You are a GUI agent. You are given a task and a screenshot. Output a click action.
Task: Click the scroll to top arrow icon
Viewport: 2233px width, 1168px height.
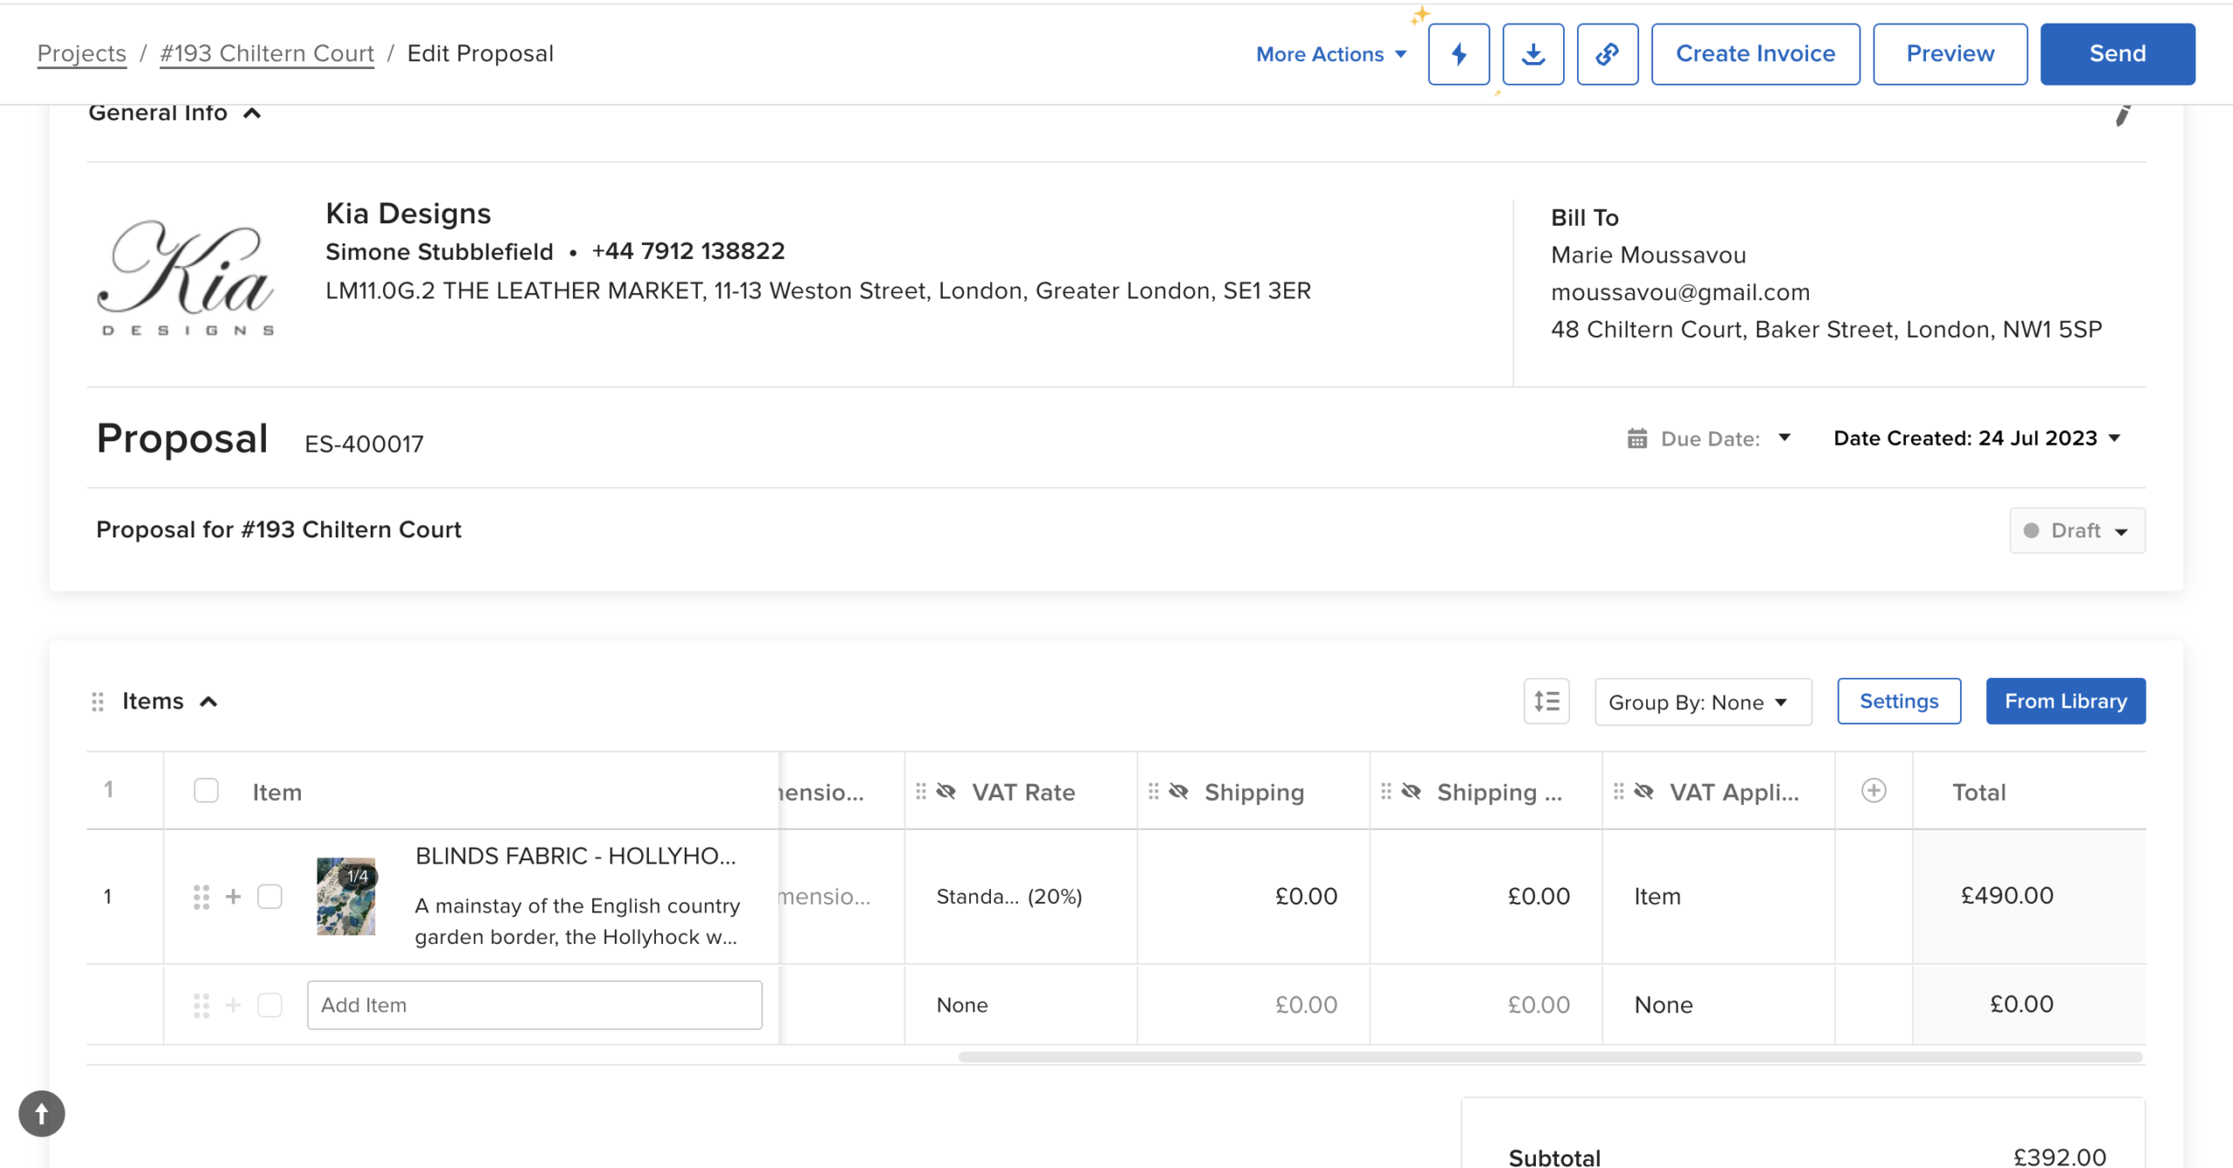[41, 1114]
